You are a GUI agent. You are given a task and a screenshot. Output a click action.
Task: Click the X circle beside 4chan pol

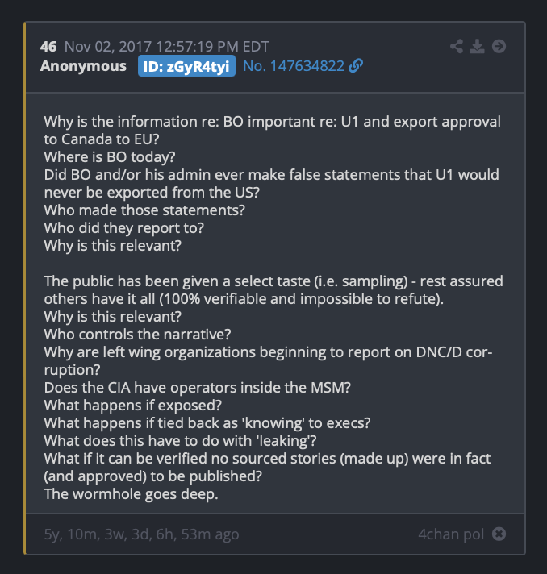(499, 534)
